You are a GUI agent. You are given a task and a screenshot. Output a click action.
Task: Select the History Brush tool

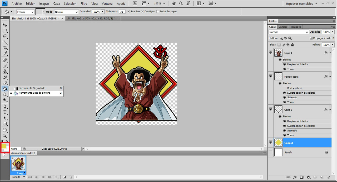tap(5, 77)
